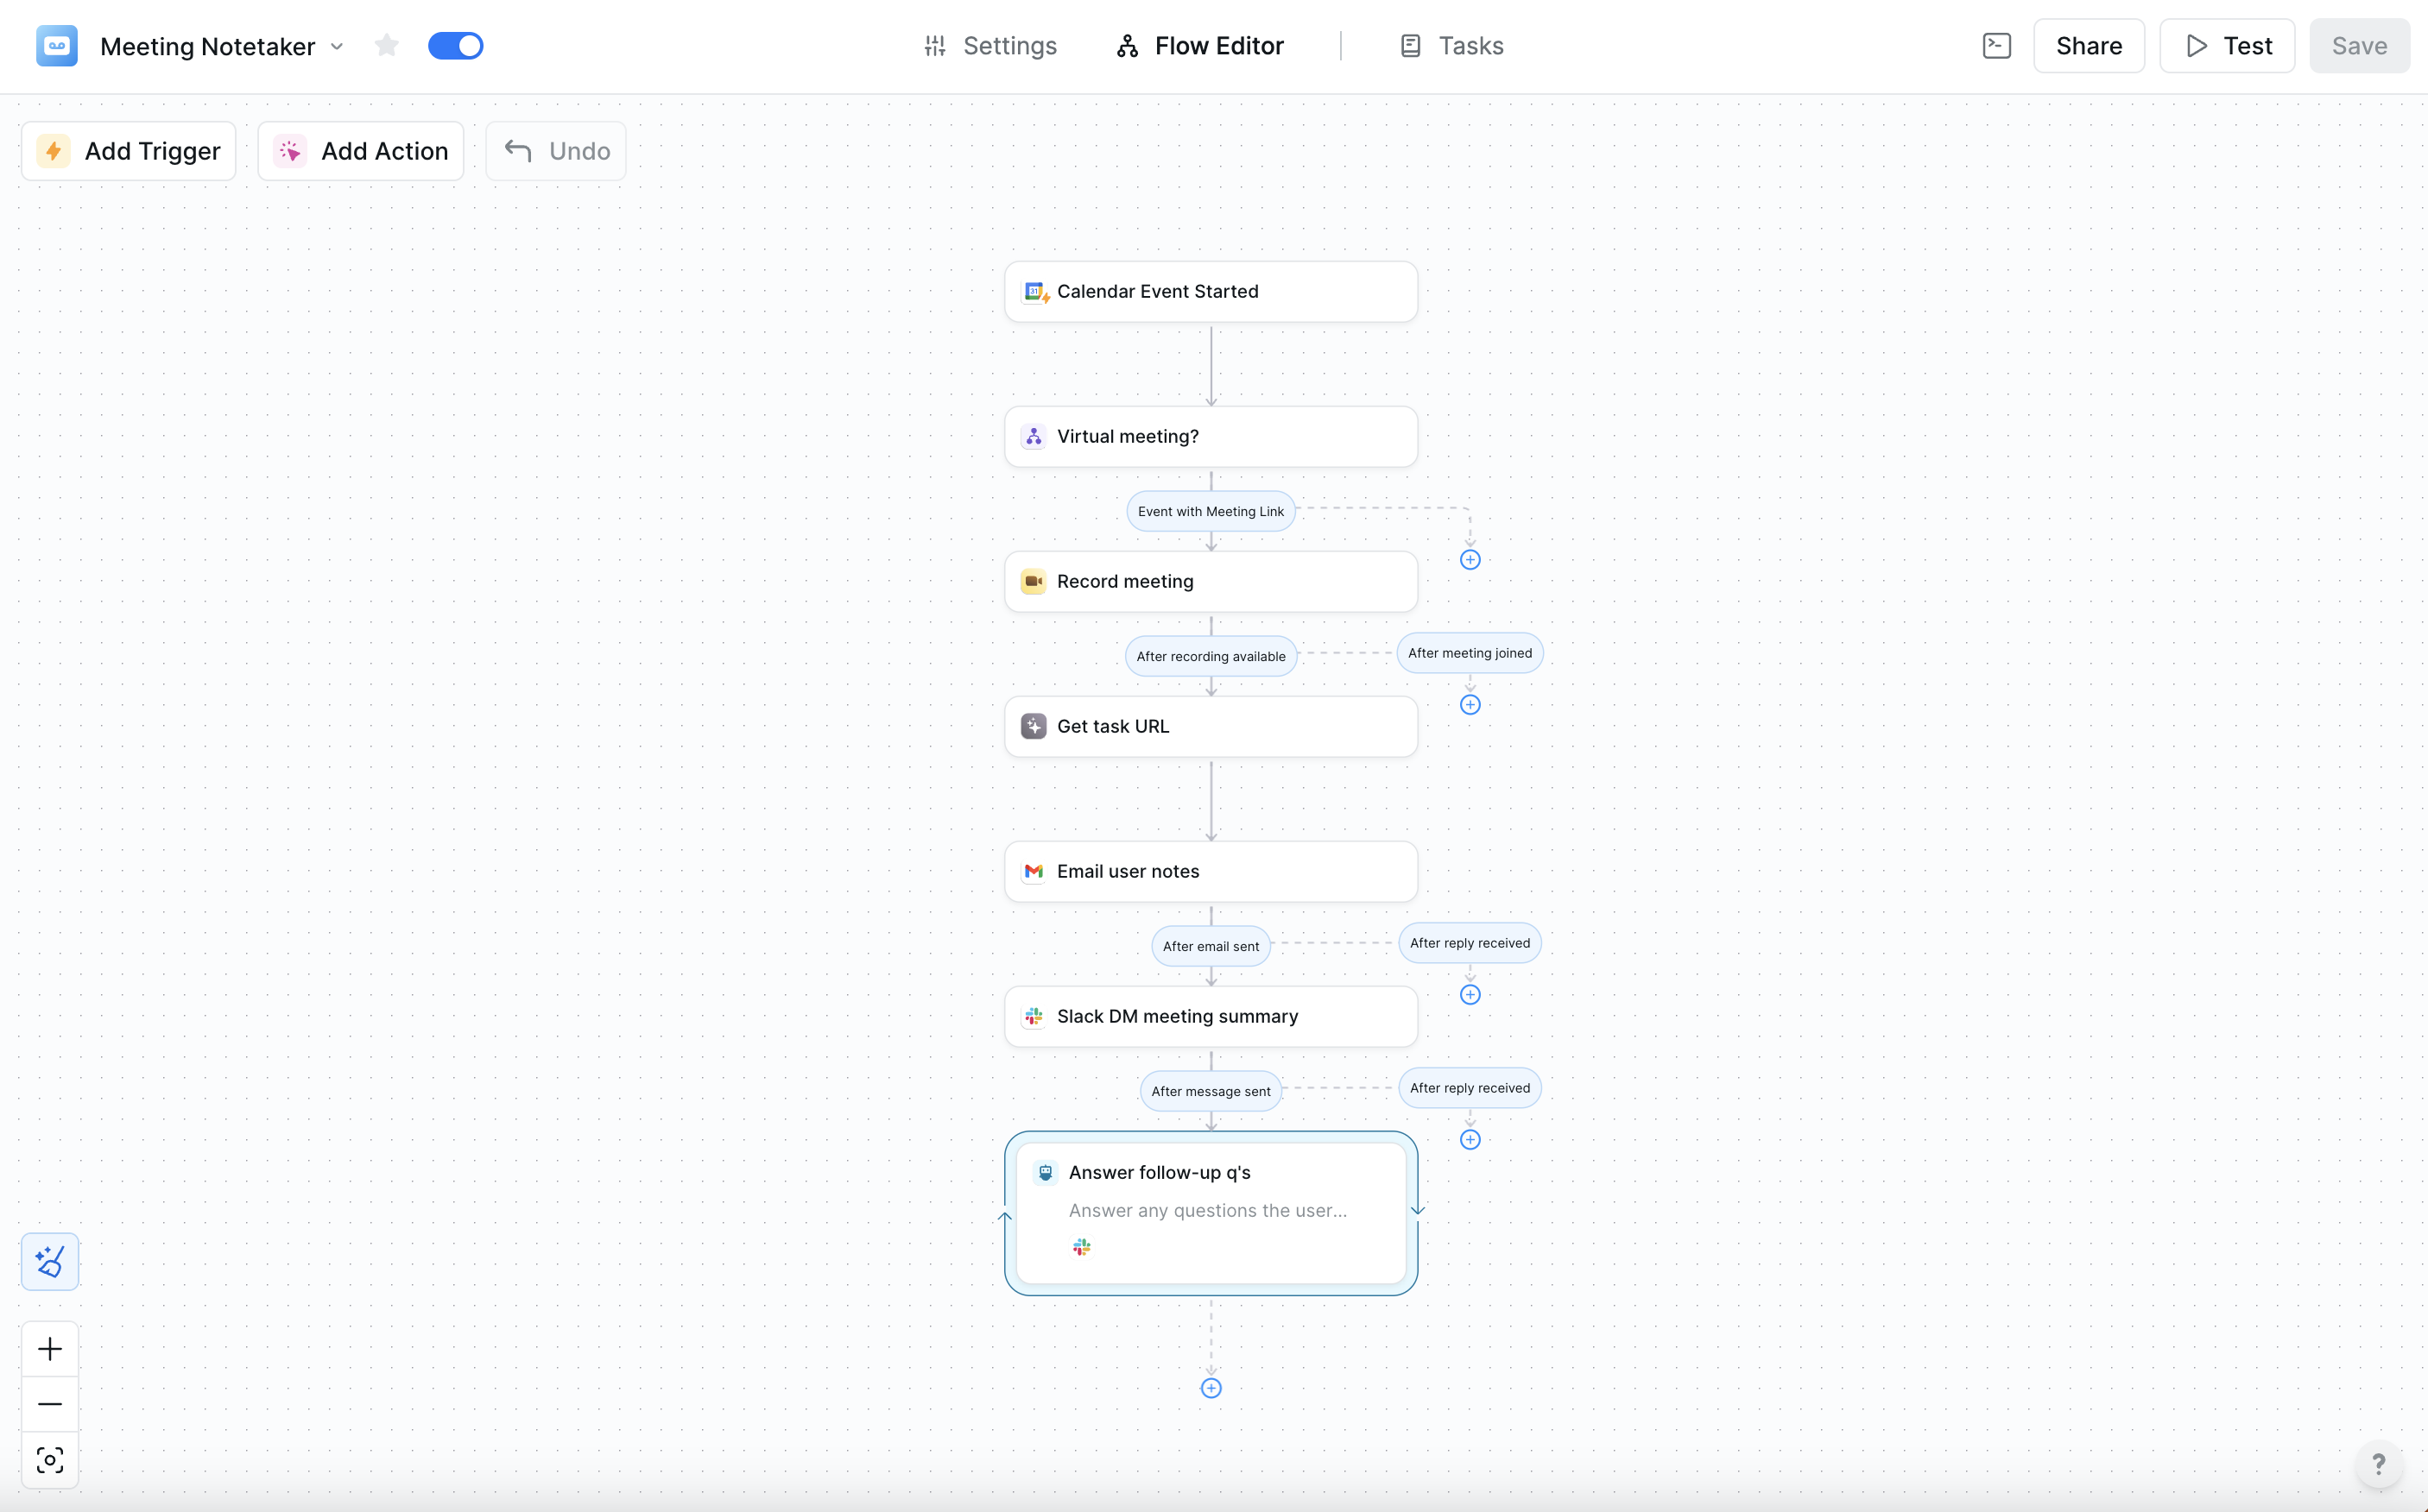The image size is (2428, 1512).
Task: Zoom in using the plus icon
Action: 49,1348
